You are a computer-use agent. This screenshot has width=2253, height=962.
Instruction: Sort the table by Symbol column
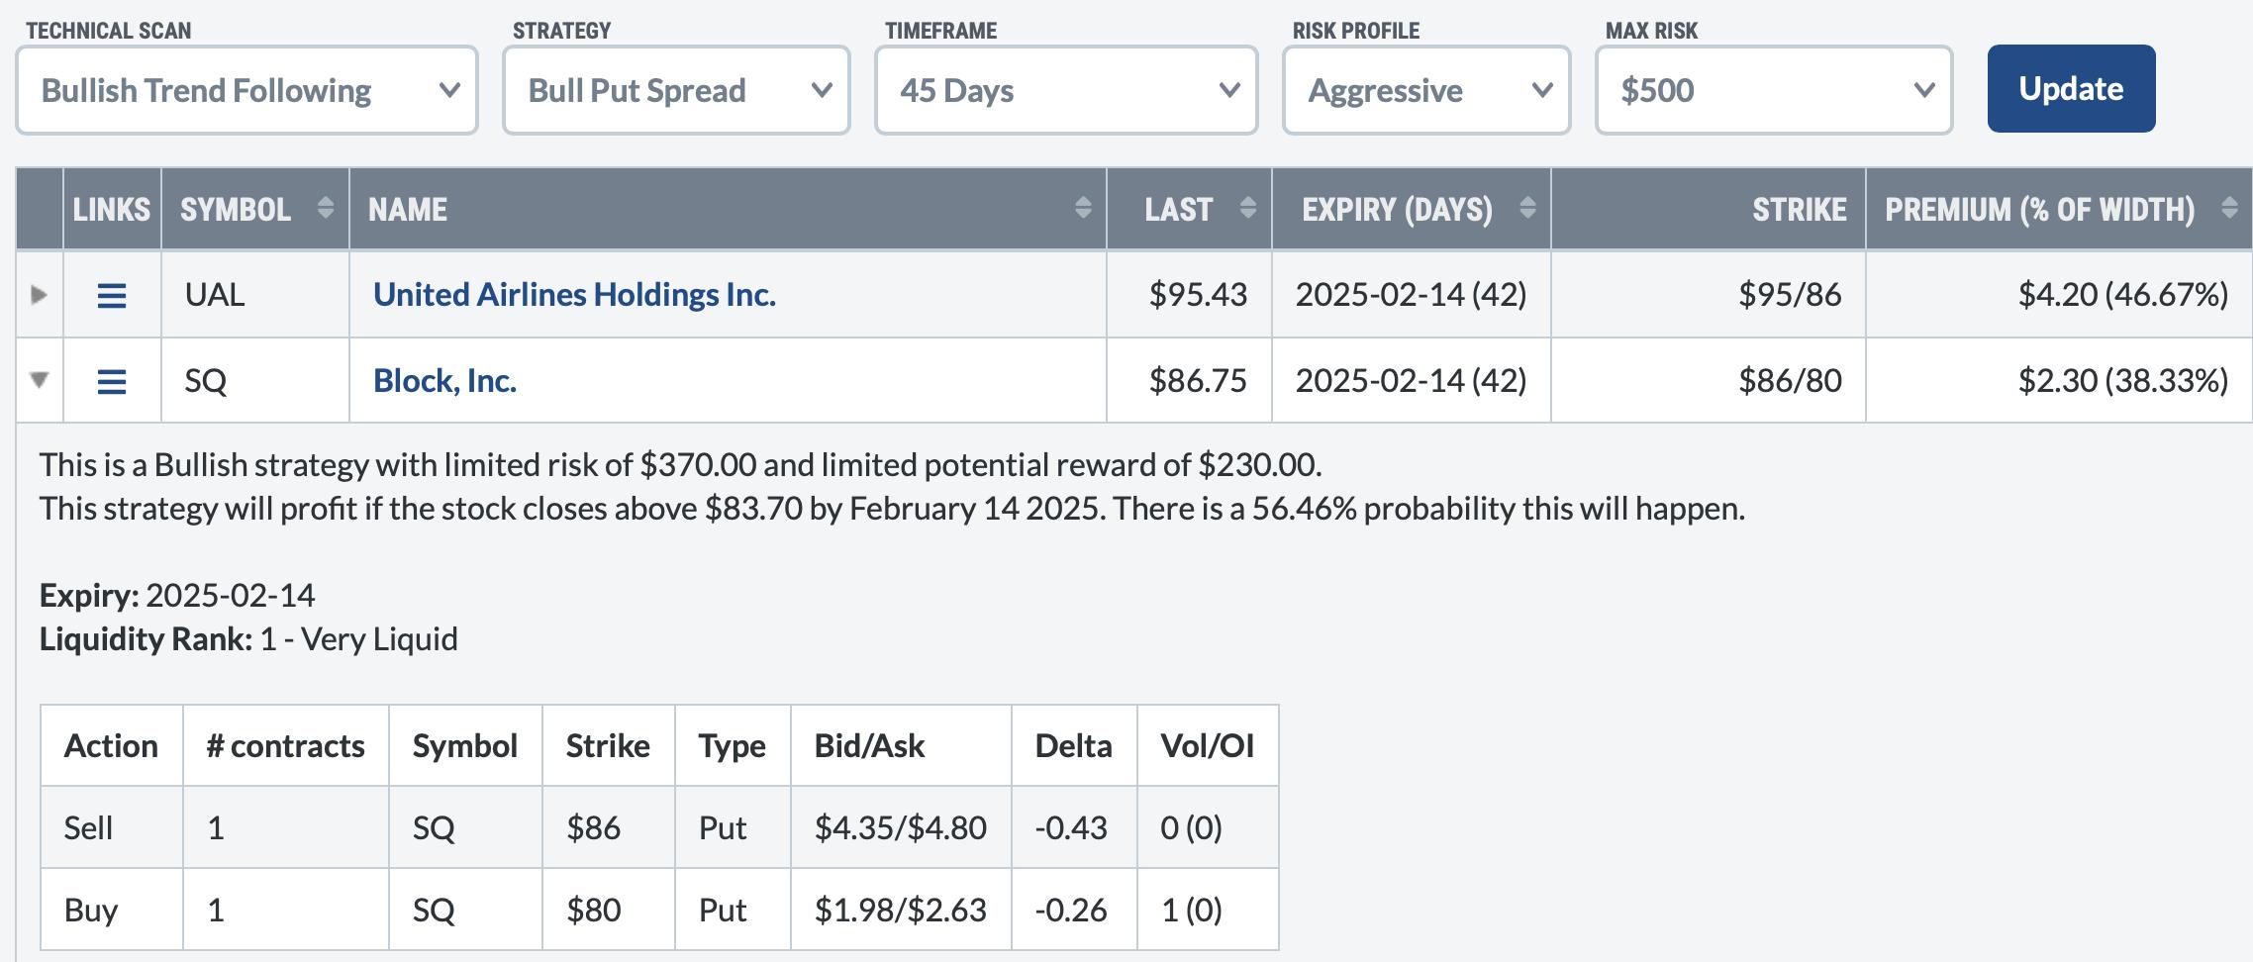(x=255, y=209)
